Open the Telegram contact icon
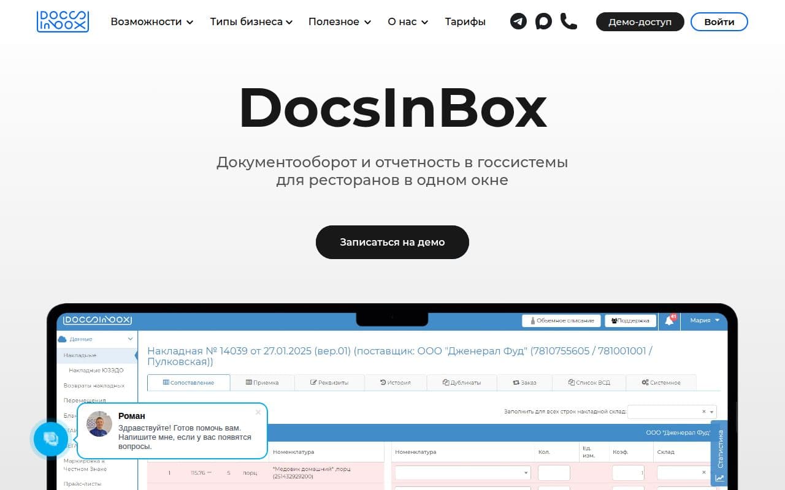The height and width of the screenshot is (490, 785). (x=518, y=21)
